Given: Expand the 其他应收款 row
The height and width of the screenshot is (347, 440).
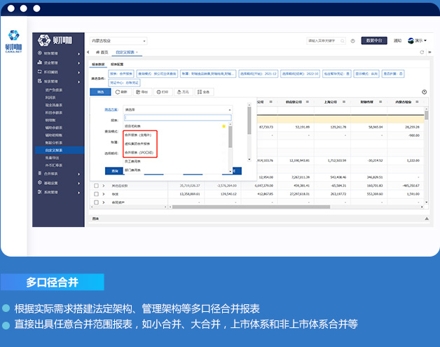Looking at the screenshot, I should pos(104,186).
